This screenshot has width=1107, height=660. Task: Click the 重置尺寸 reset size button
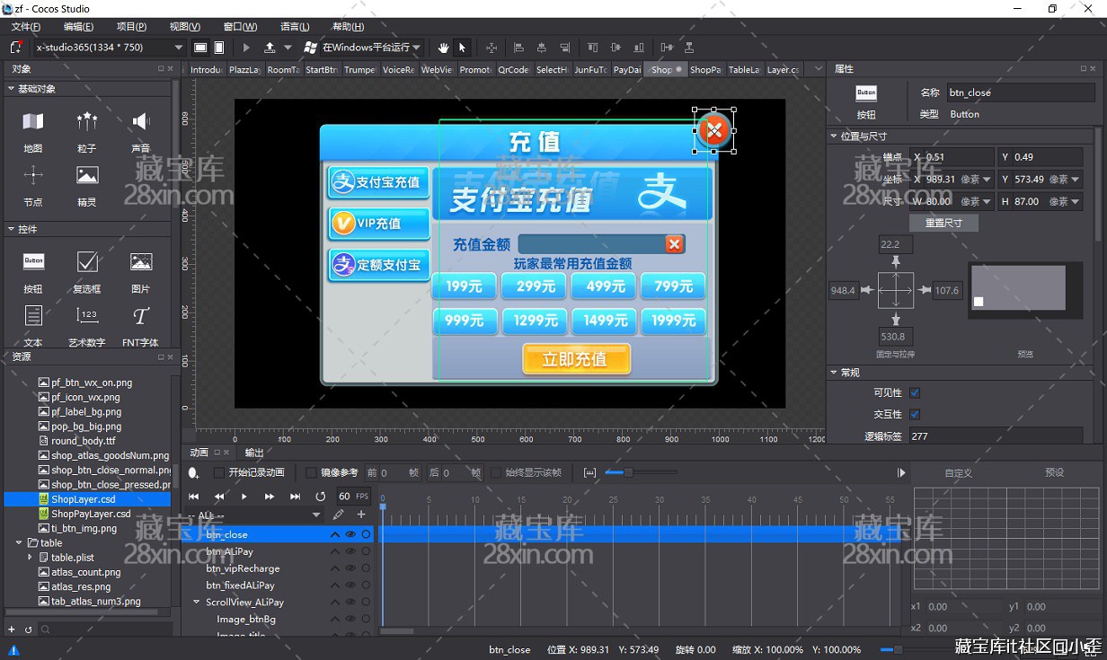pos(943,223)
